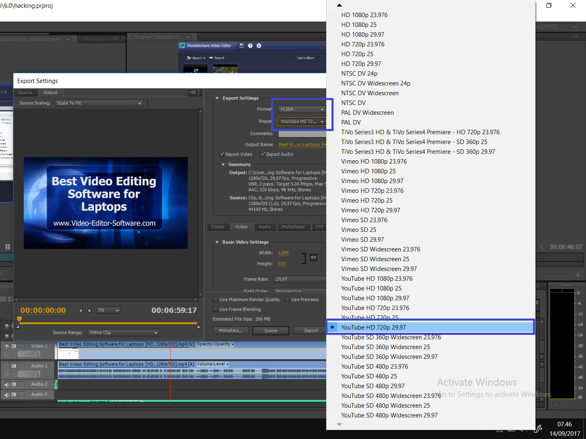Viewport: 586px width, 439px height.
Task: Open the Effect Controls panel menu icon
Action: pos(115,39)
